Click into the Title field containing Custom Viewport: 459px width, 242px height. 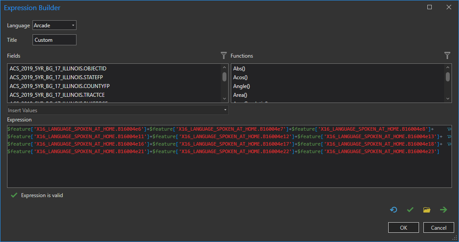(x=55, y=40)
